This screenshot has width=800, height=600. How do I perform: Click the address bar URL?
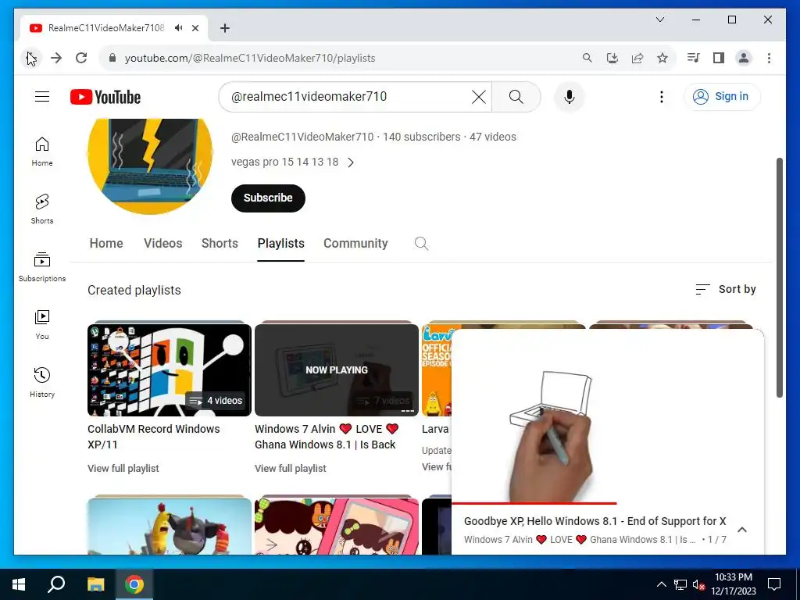[x=250, y=58]
